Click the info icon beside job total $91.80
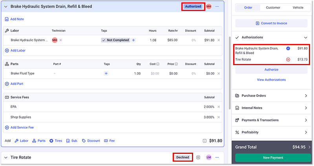314x166 pixels. tap(204, 141)
